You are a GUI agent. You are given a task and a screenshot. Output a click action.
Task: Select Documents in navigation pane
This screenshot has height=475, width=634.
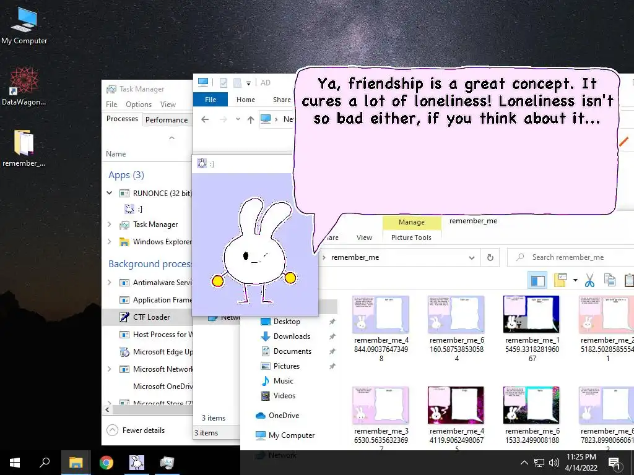pos(292,351)
